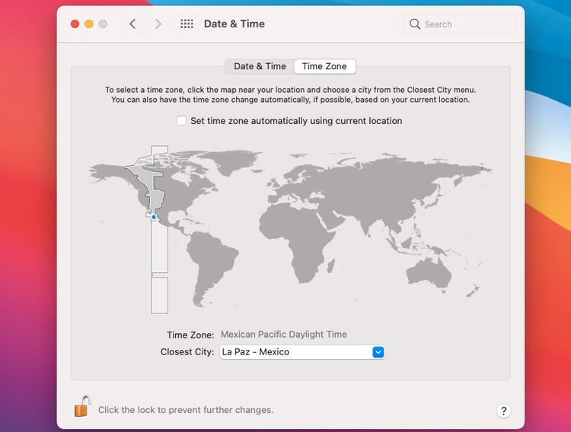571x432 pixels.
Task: Click the lock icon to prevent changes
Action: pos(83,406)
